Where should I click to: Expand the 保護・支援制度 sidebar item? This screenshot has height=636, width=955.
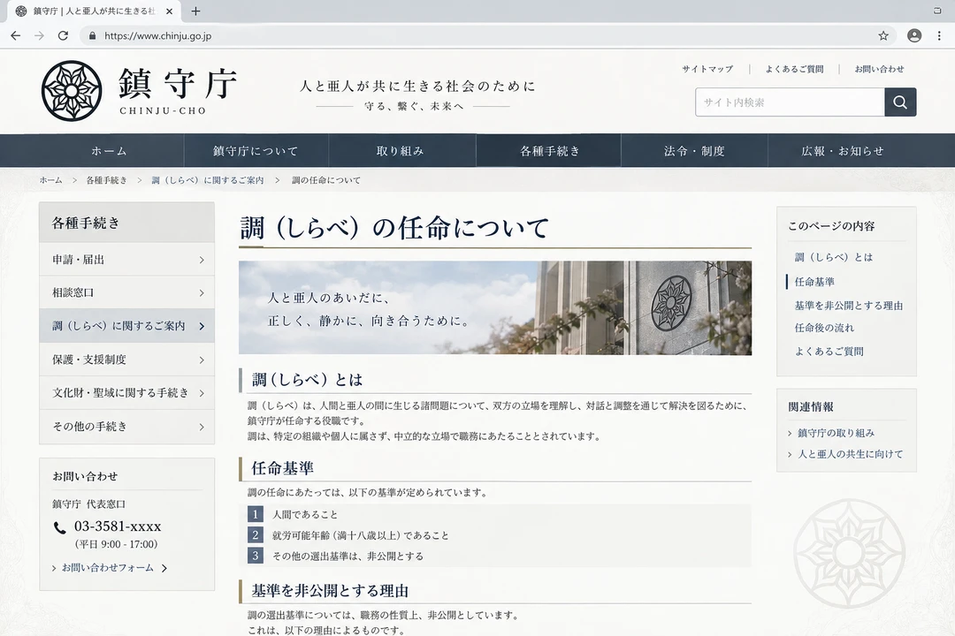click(126, 360)
